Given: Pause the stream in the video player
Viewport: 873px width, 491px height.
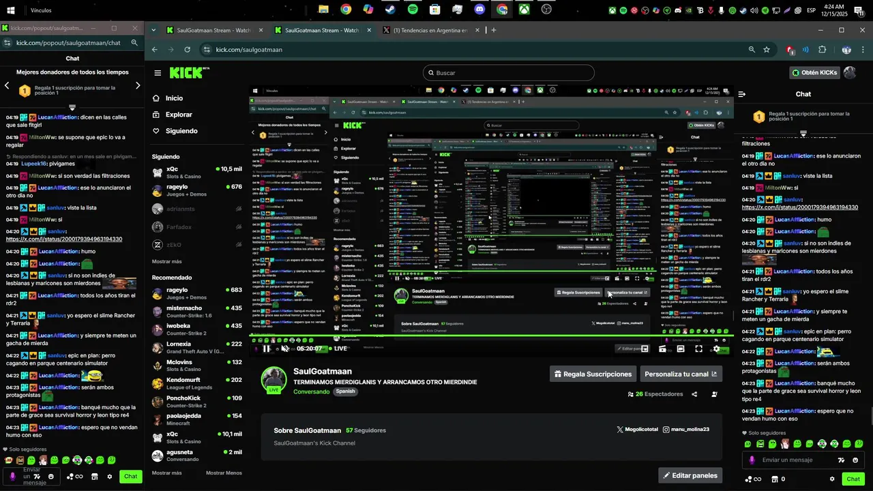Looking at the screenshot, I should (266, 348).
